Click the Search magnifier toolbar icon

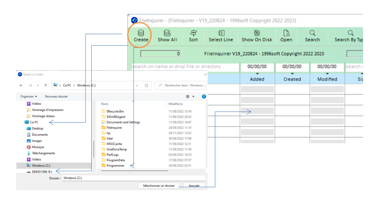coord(312,33)
